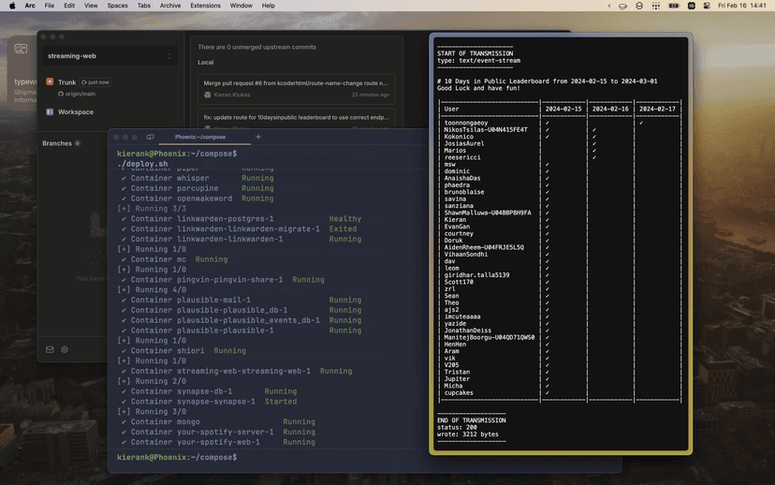Open the Workspace section

point(75,111)
